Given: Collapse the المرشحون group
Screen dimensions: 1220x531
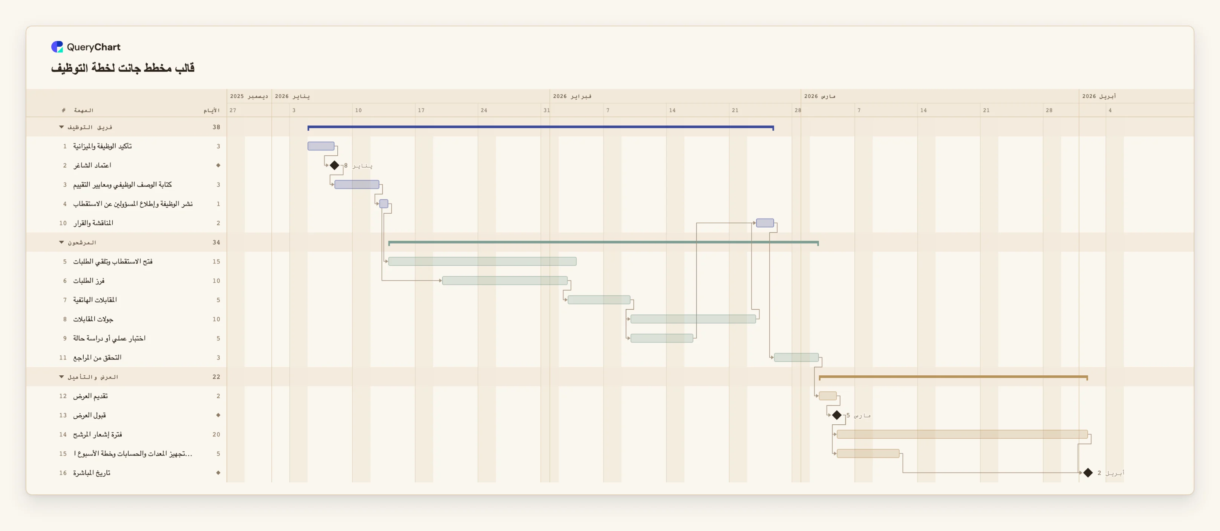Looking at the screenshot, I should (x=61, y=242).
